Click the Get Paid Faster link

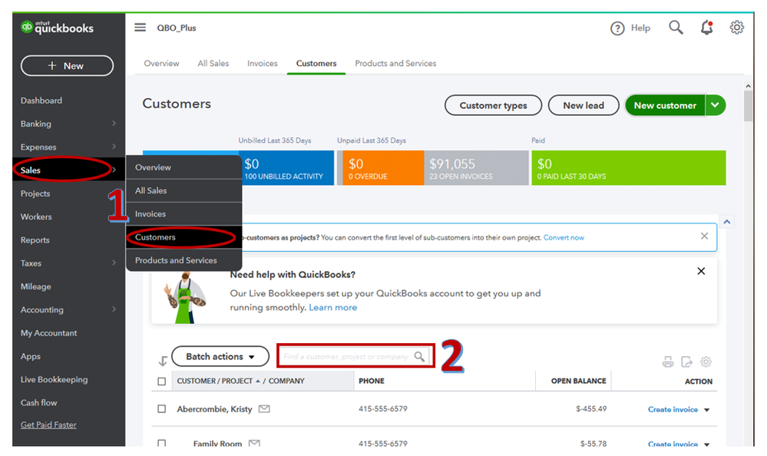point(48,425)
